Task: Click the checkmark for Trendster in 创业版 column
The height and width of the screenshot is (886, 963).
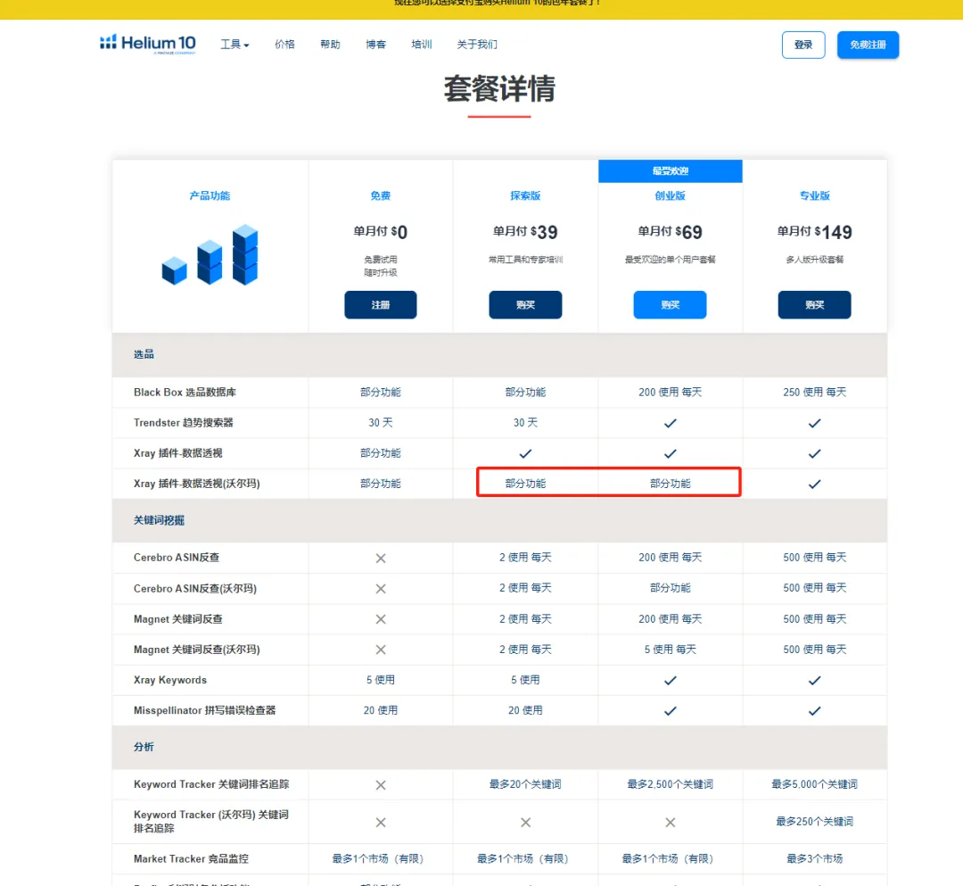Action: (670, 423)
